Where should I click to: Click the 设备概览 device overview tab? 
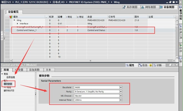point(14,12)
